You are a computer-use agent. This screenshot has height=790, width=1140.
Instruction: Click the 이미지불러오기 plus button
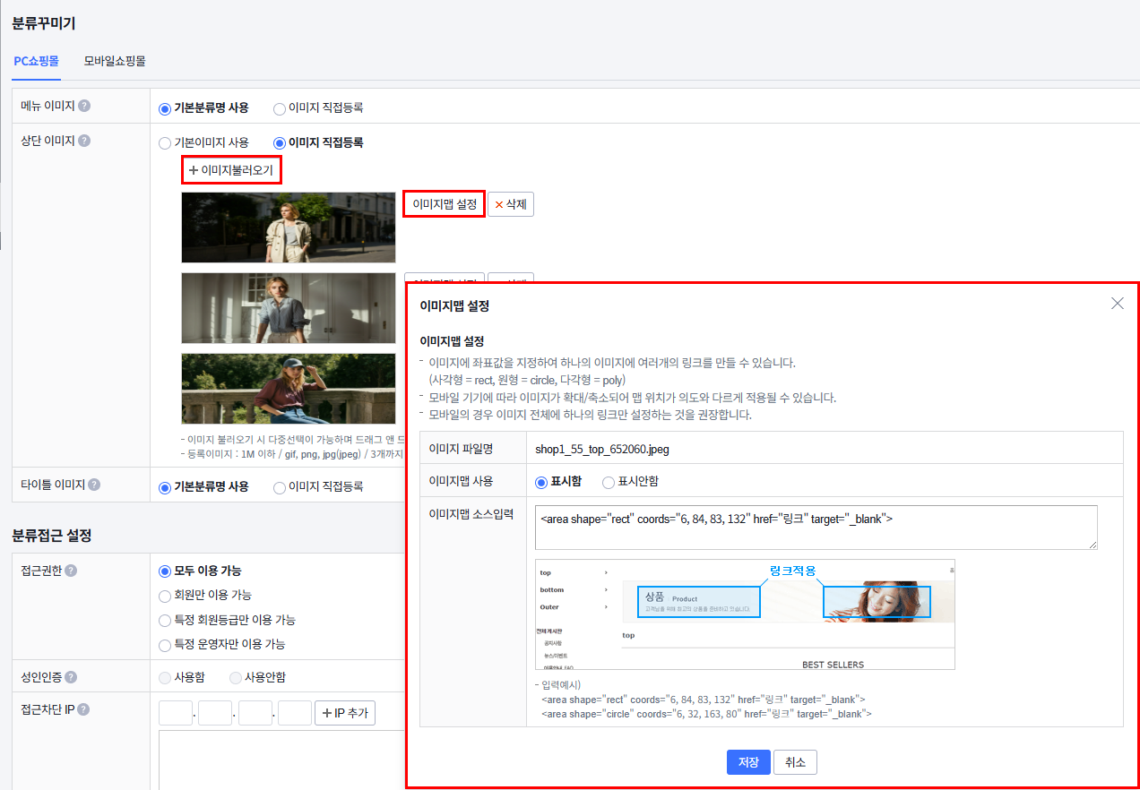point(231,169)
